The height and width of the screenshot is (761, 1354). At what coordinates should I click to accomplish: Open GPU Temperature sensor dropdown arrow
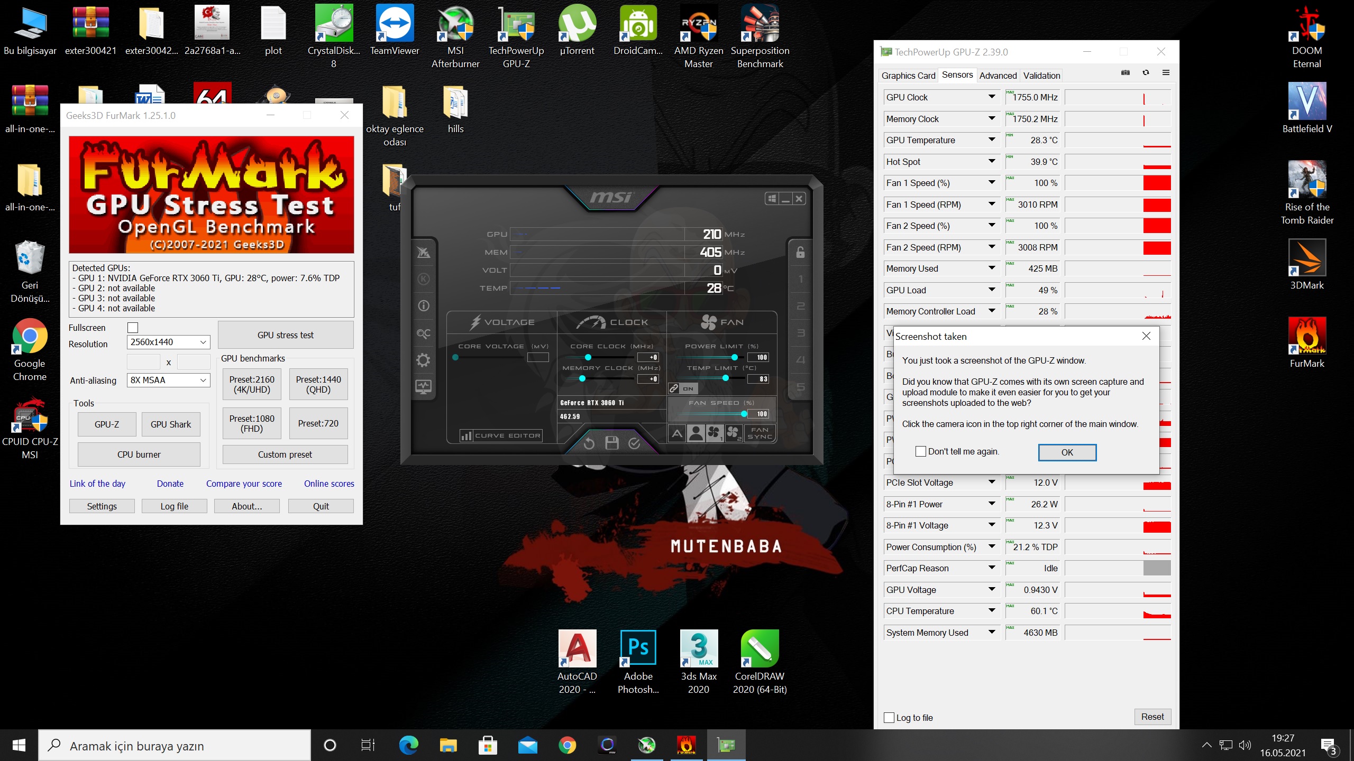point(992,140)
